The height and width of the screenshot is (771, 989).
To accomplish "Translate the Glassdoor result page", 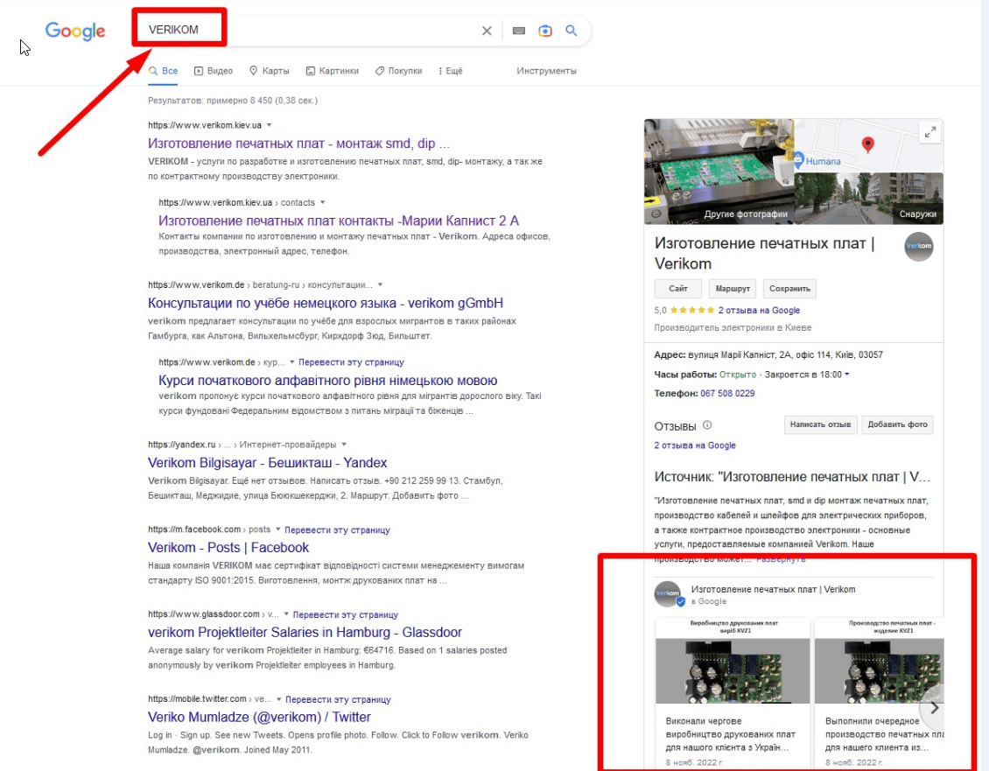I will 346,614.
